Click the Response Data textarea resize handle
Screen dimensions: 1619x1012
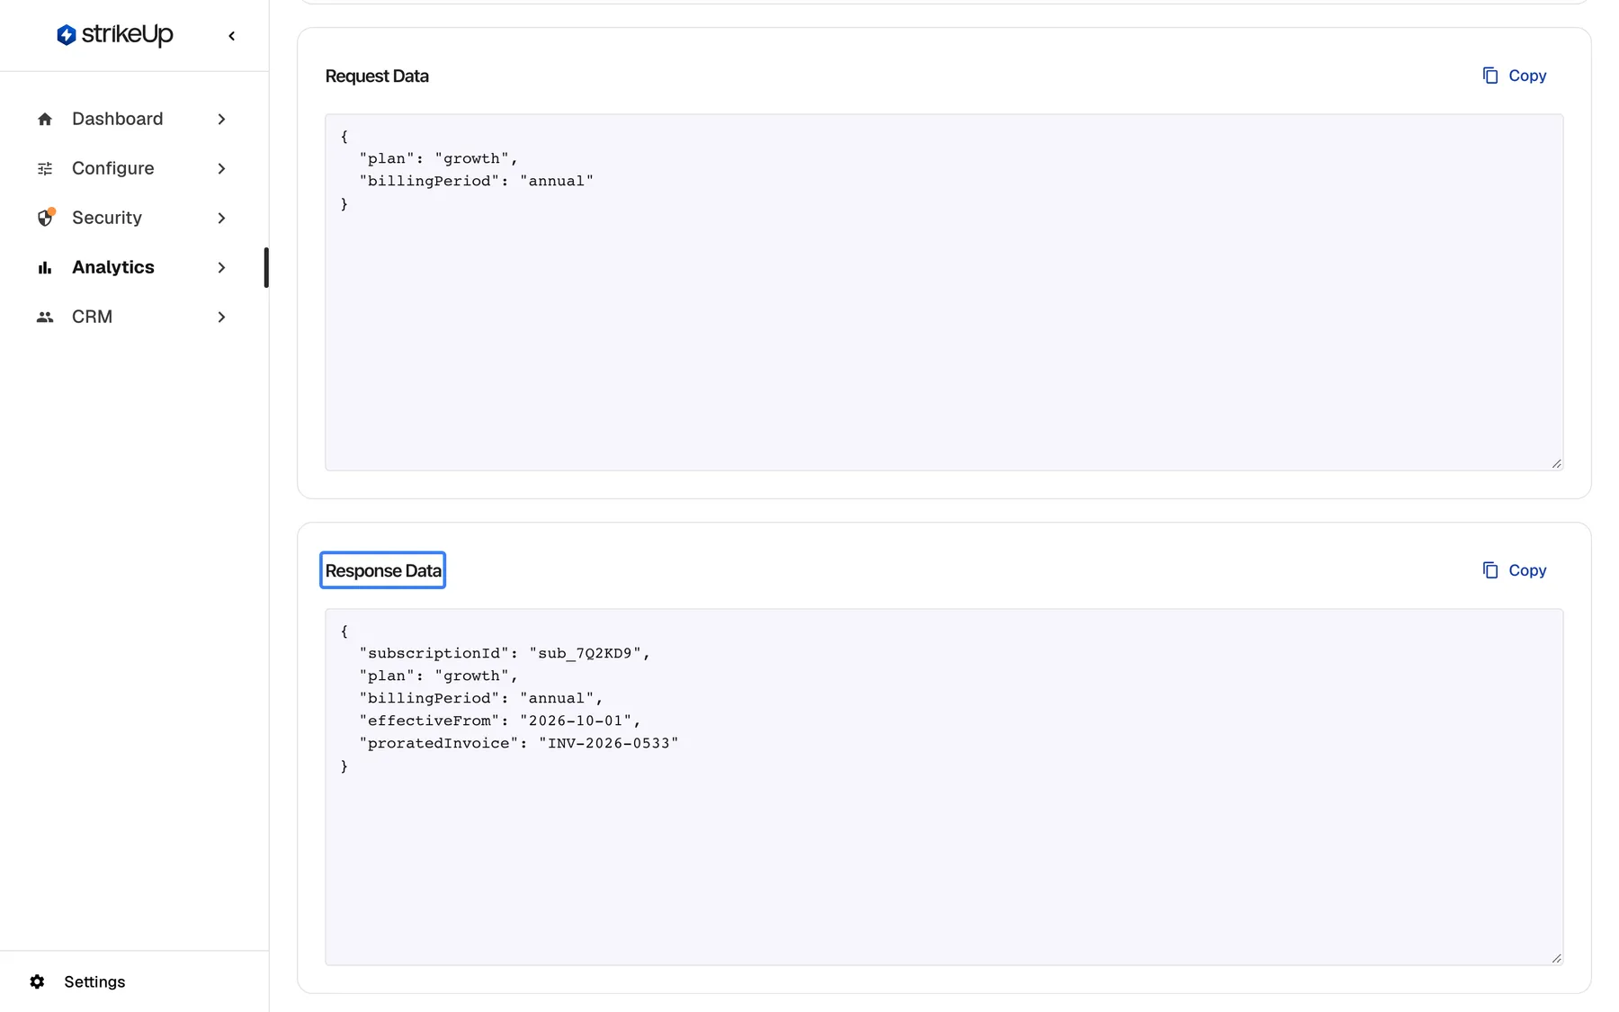[1556, 958]
